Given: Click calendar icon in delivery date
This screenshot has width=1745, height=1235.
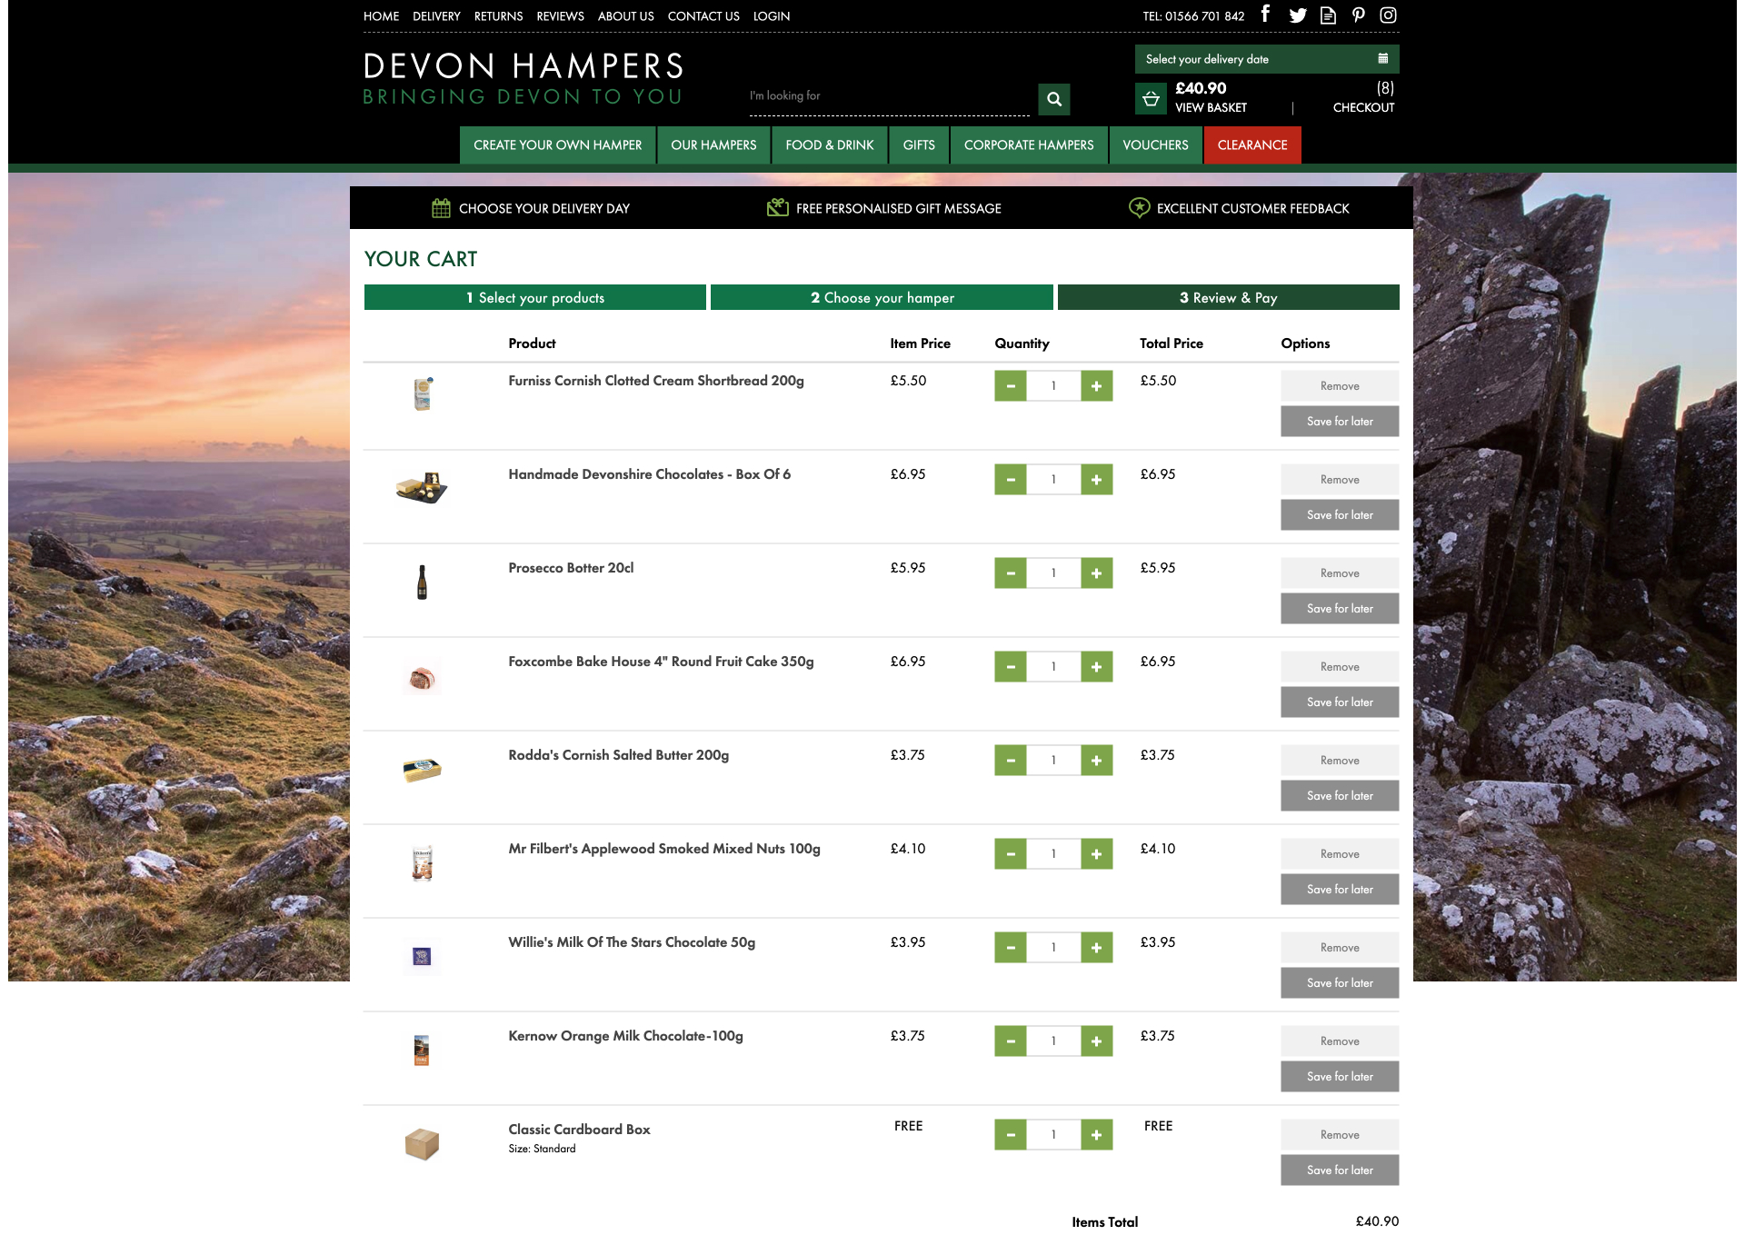Looking at the screenshot, I should [x=1382, y=59].
